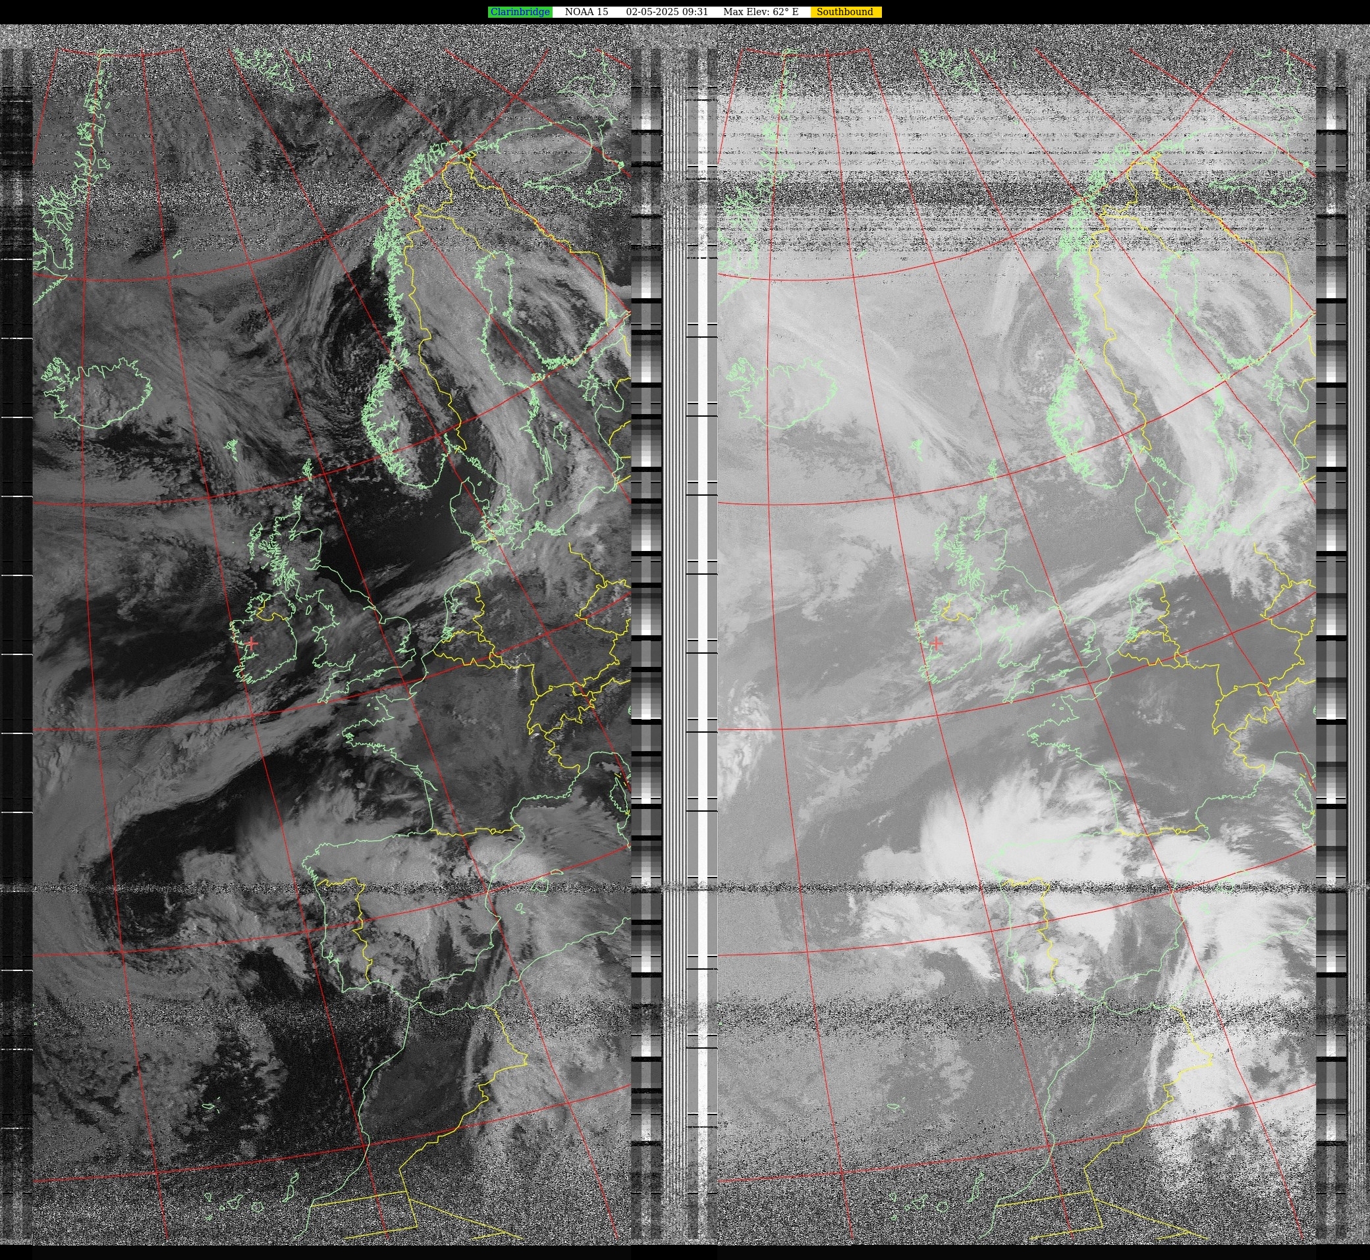The image size is (1370, 1260).
Task: Click the red cross marker on right image
Action: (937, 643)
